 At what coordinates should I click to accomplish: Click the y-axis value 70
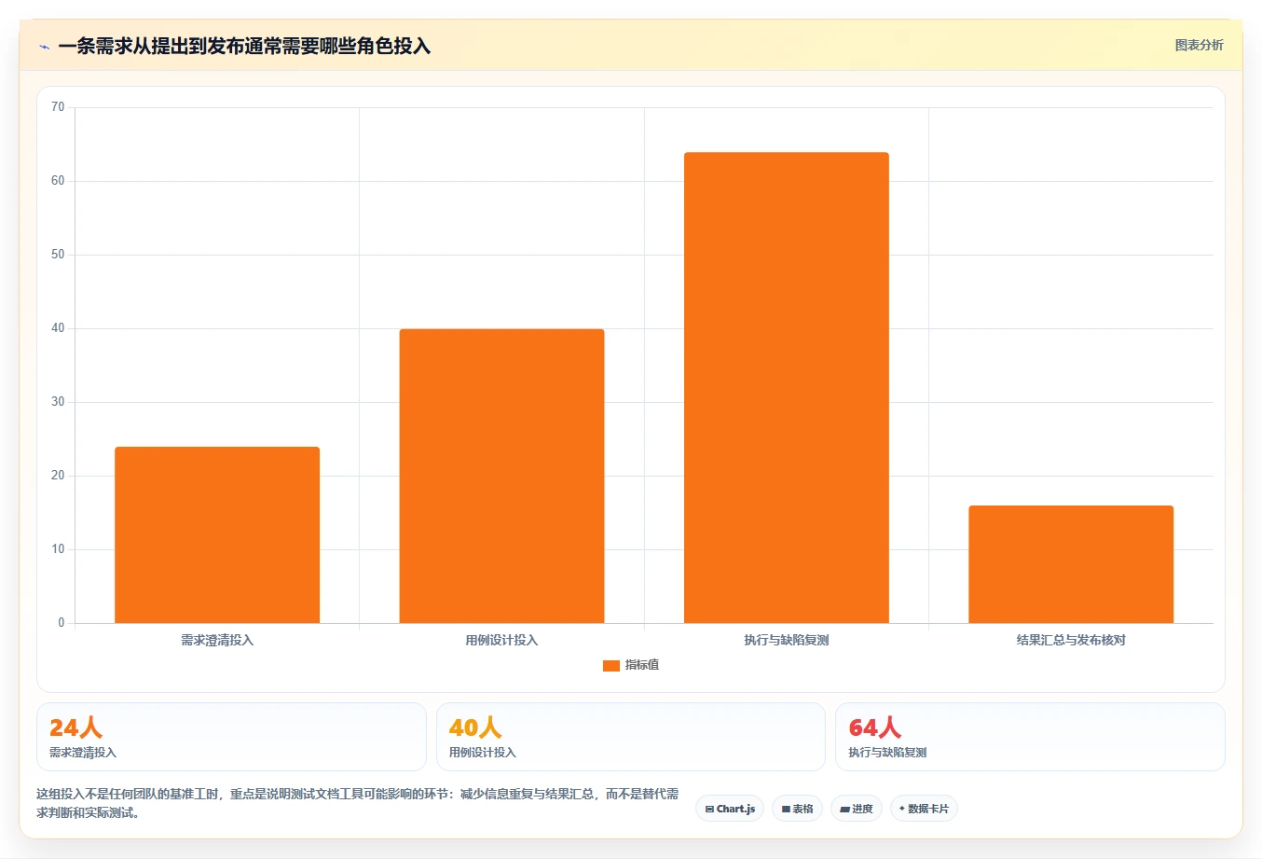click(x=58, y=107)
